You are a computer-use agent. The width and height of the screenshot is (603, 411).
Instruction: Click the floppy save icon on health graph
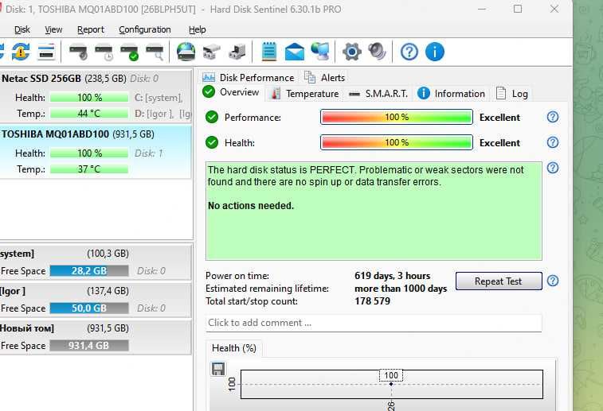click(218, 369)
